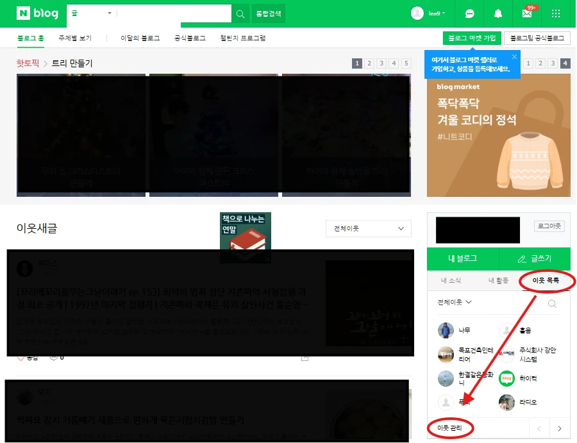The image size is (577, 443).
Task: Click 블로그 마켓 가입 button
Action: tap(472, 38)
